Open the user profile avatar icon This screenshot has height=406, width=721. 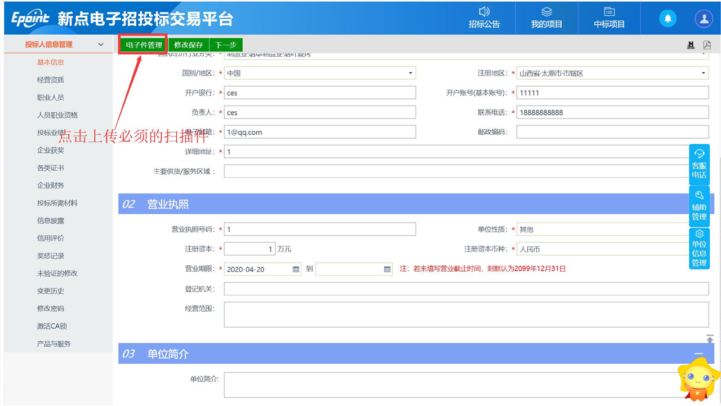coord(704,19)
